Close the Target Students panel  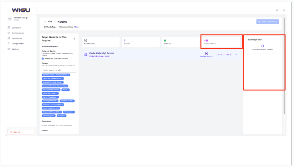pyautogui.click(x=74, y=39)
